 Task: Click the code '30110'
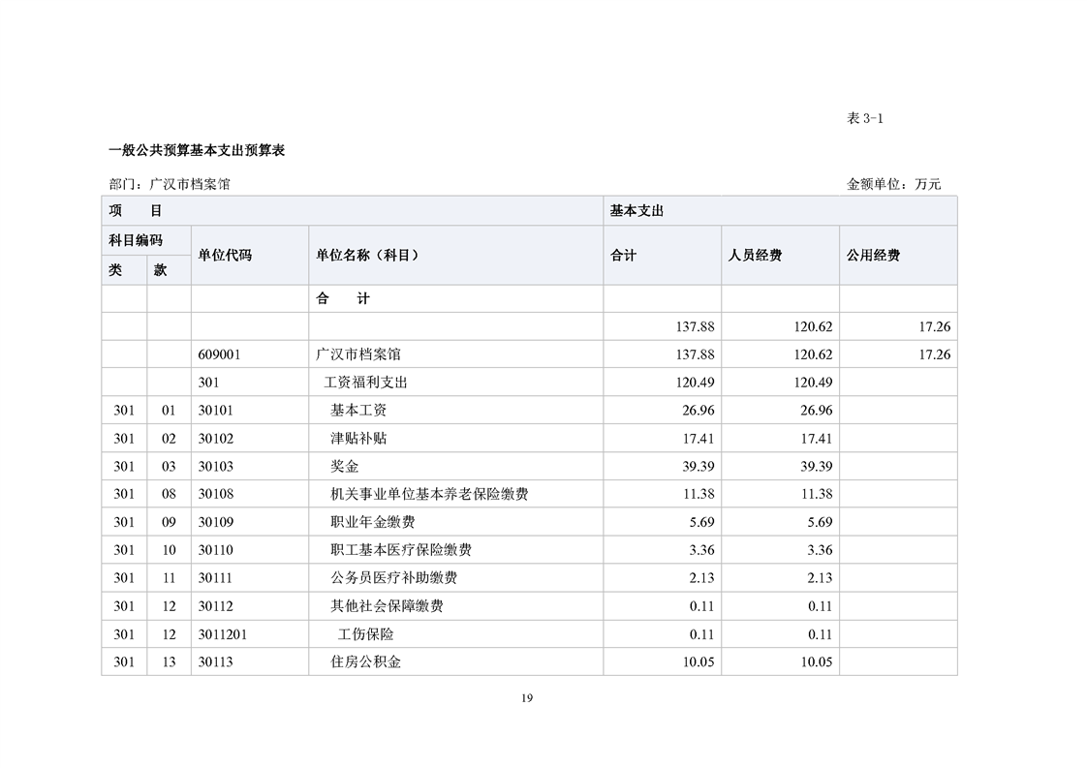[216, 550]
